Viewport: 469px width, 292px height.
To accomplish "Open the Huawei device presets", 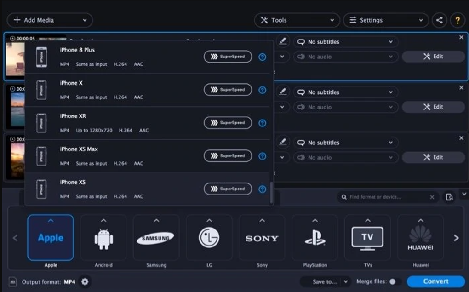I will point(420,237).
